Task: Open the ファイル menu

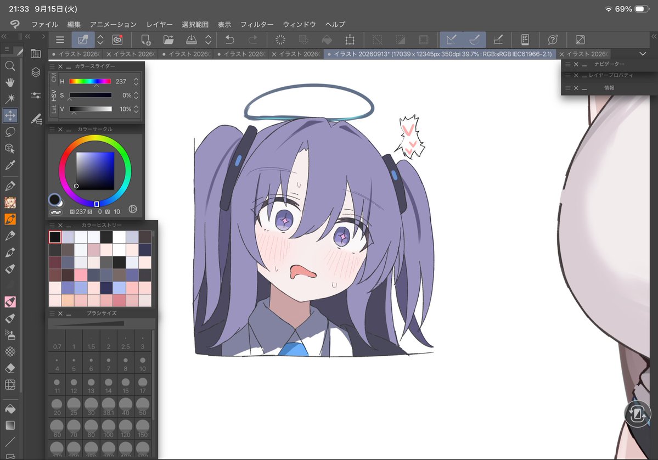Action: pyautogui.click(x=44, y=24)
